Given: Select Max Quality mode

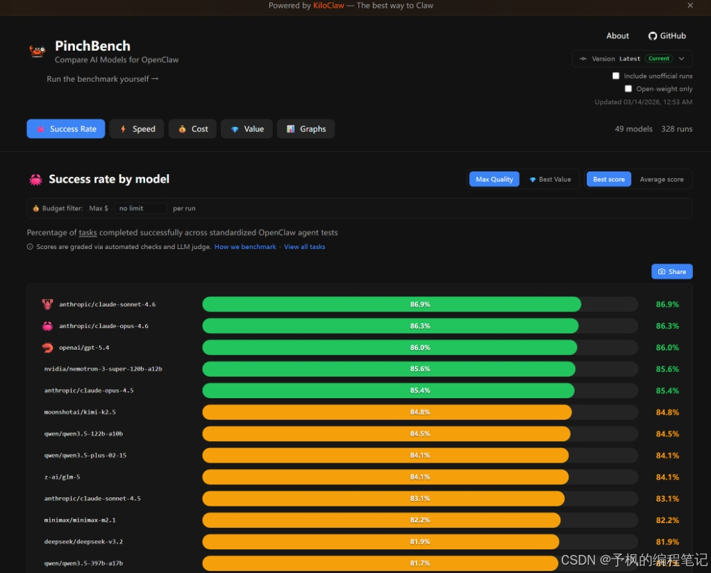Looking at the screenshot, I should click(x=494, y=180).
